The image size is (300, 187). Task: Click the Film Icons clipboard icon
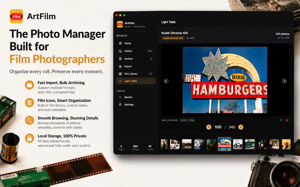click(30, 103)
